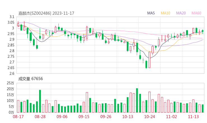Click the 09-06 date label
This screenshot has width=207, height=123.
click(62, 117)
